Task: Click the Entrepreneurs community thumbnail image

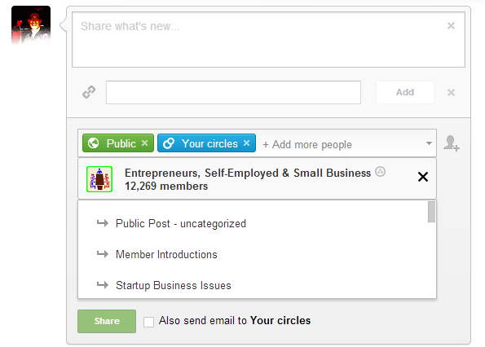Action: tap(99, 179)
